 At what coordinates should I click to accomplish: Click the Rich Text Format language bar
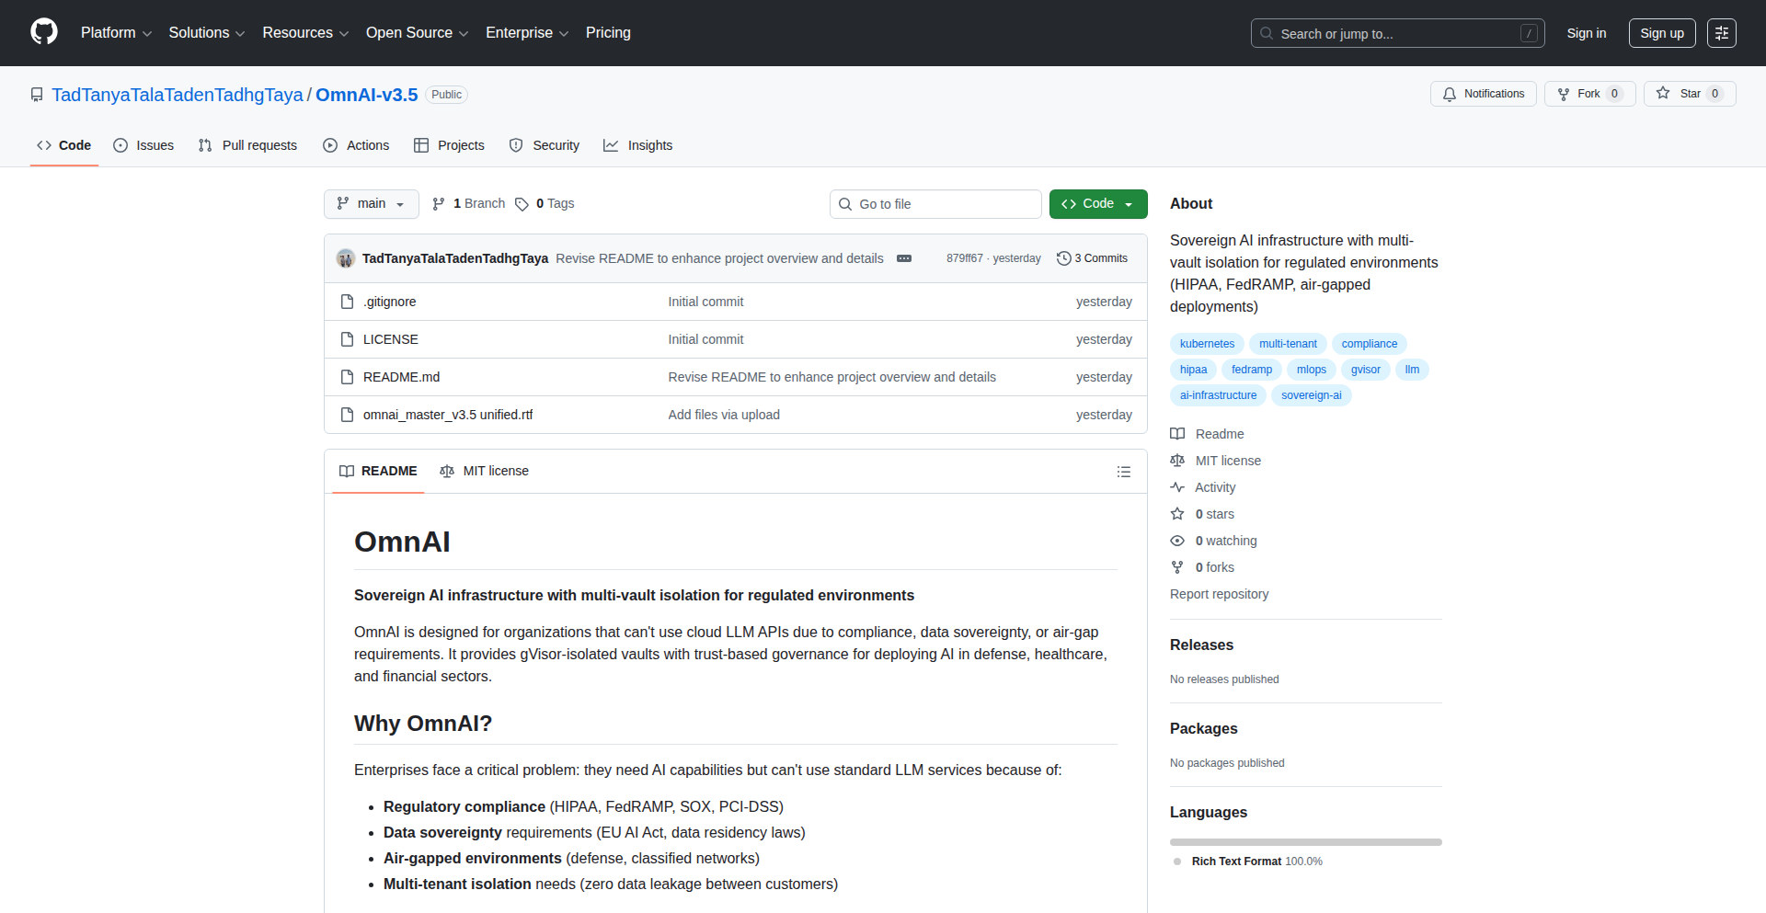tap(1305, 842)
